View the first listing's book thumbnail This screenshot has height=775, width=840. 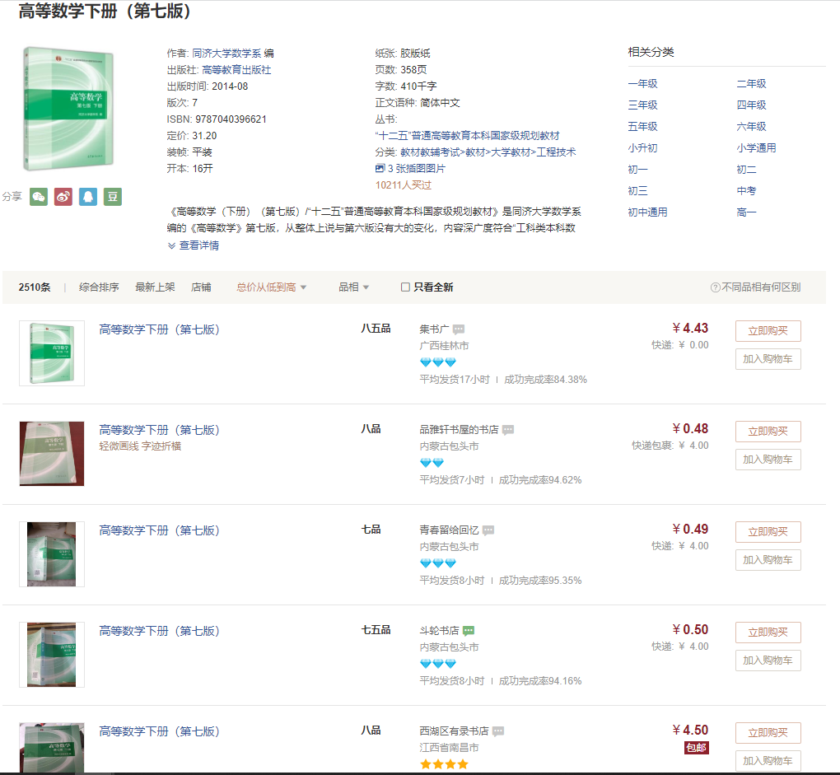51,352
